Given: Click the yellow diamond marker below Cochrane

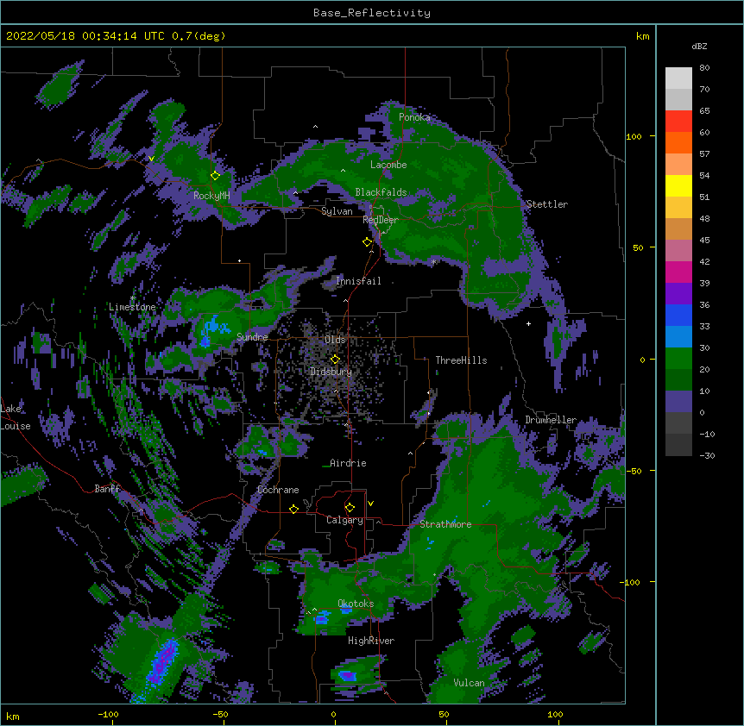Looking at the screenshot, I should [x=293, y=509].
